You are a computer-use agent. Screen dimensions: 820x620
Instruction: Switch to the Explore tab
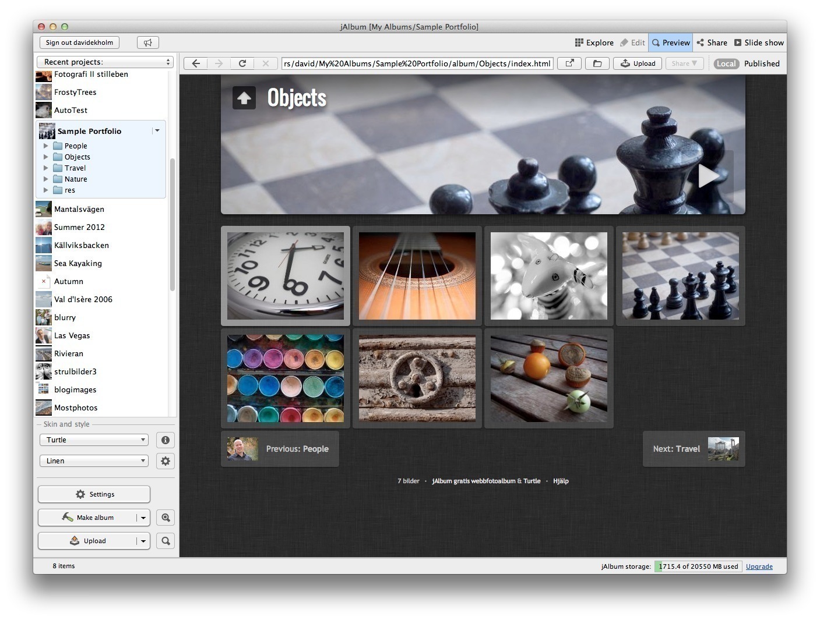[594, 42]
